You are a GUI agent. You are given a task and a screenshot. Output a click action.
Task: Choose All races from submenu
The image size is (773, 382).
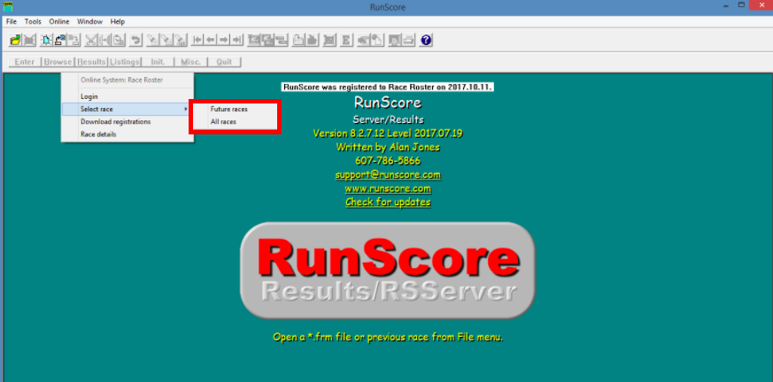coord(223,121)
